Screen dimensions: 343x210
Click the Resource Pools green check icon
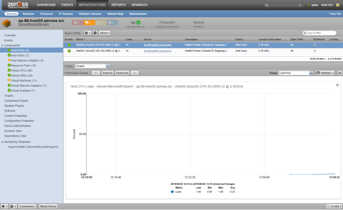point(9,65)
